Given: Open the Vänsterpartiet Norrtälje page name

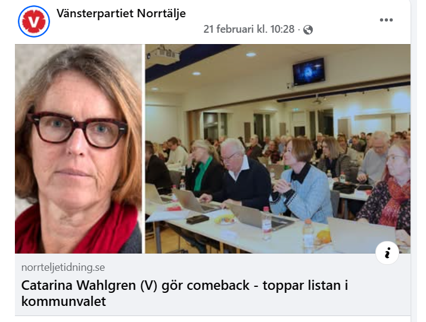Looking at the screenshot, I should point(121,13).
